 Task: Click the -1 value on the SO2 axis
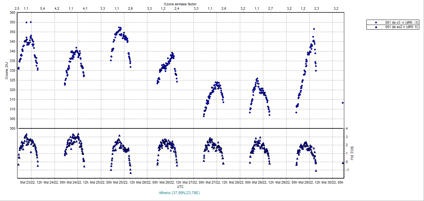click(347, 170)
